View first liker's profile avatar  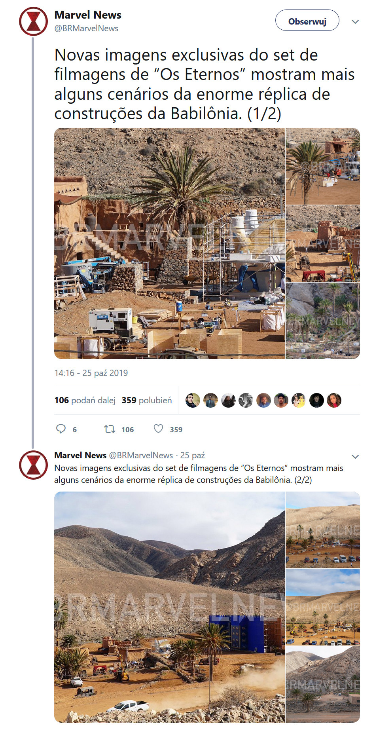[193, 401]
